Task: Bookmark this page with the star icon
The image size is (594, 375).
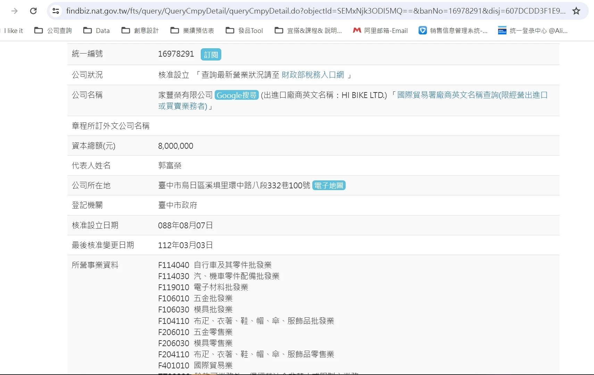Action: click(x=576, y=11)
